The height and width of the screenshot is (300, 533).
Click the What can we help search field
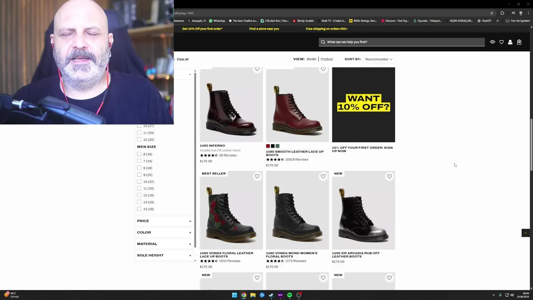pos(402,42)
